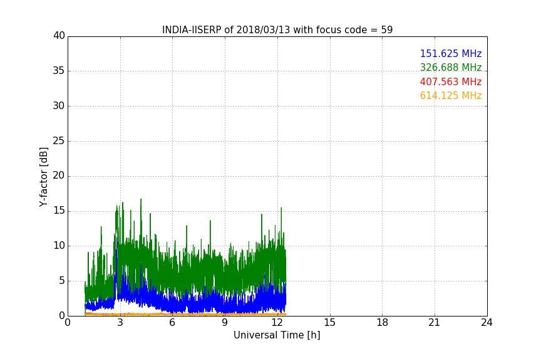Viewport: 541px width, 361px height.
Task: Select the green 326.688 MHz legend label
Action: 451,67
